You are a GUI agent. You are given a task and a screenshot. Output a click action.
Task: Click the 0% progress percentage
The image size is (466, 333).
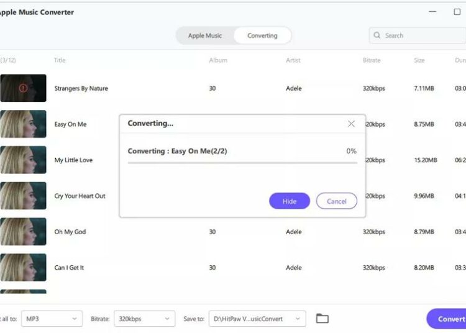351,151
